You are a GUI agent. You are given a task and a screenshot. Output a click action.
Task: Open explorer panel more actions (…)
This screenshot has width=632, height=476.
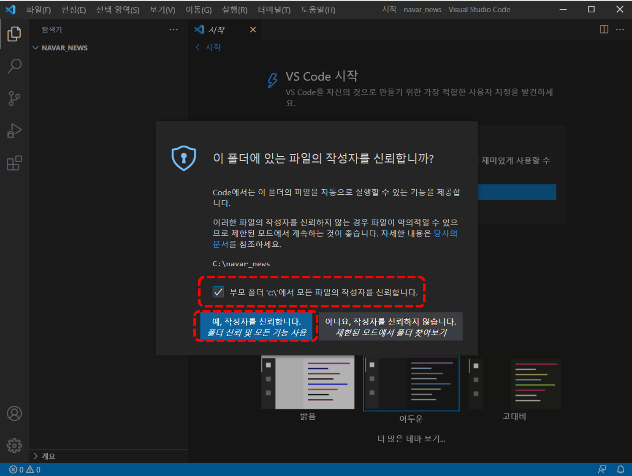coord(174,30)
